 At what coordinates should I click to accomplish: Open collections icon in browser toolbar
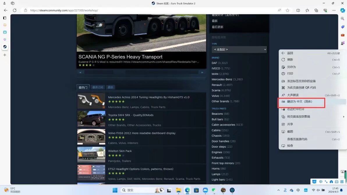click(x=316, y=10)
